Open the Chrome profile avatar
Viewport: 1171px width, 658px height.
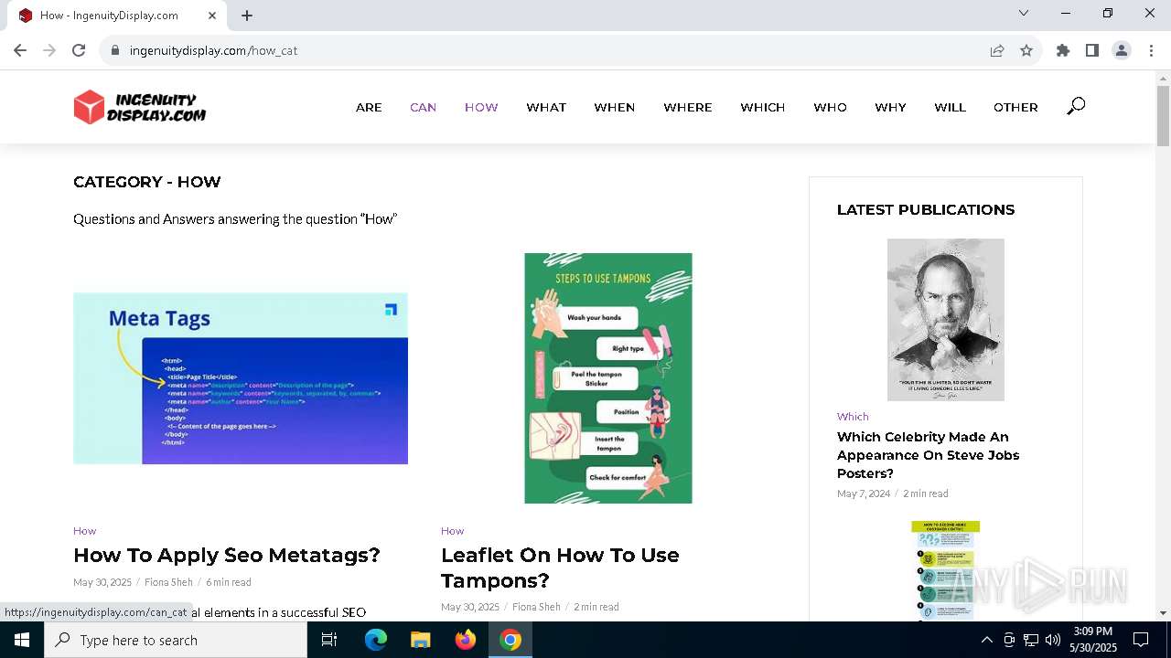click(1122, 50)
